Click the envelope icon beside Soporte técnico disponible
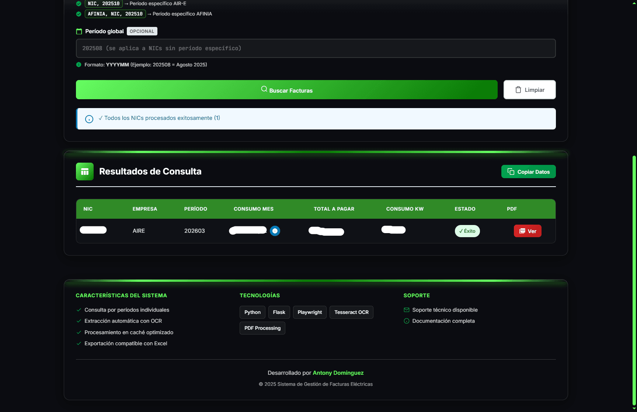Viewport: 637px width, 412px height. (407, 310)
